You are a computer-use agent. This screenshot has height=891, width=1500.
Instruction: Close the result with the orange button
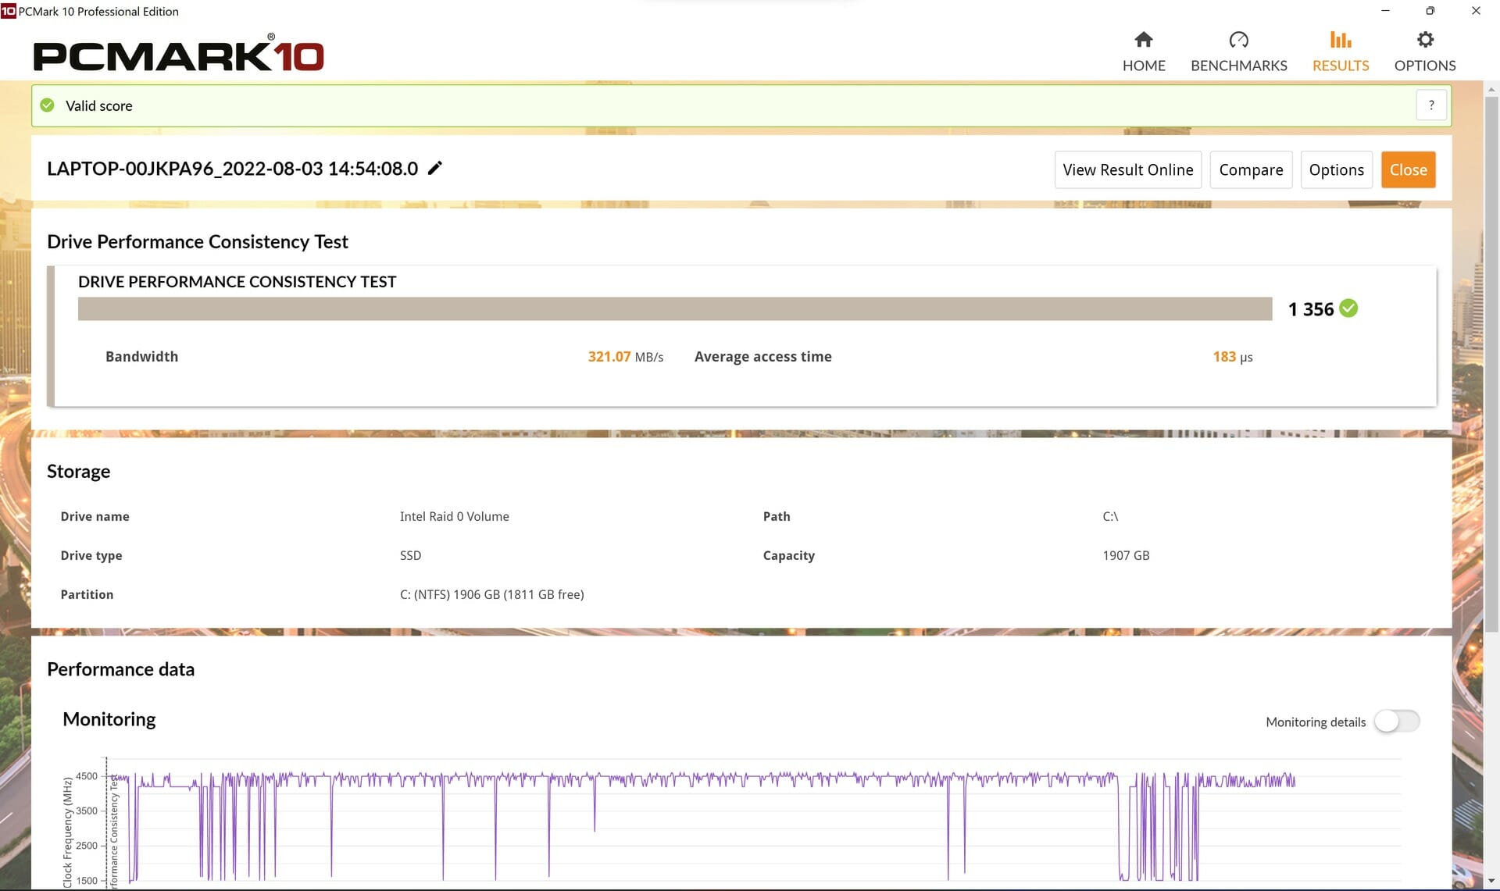pyautogui.click(x=1408, y=169)
